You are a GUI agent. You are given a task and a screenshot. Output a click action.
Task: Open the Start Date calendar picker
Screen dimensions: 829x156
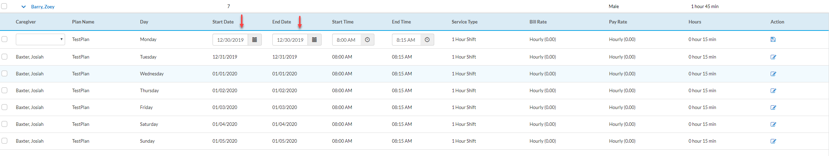click(x=254, y=40)
